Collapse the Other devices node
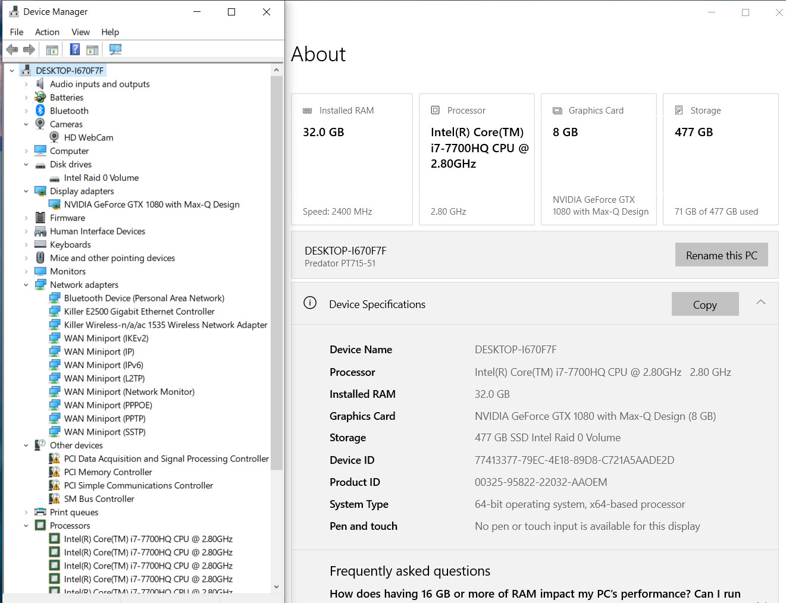 [26, 445]
